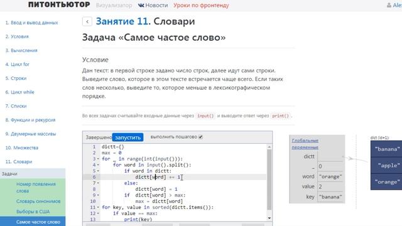This screenshot has height=226, width=402.
Task: Click the "orange" dict entry
Action: coord(387,181)
